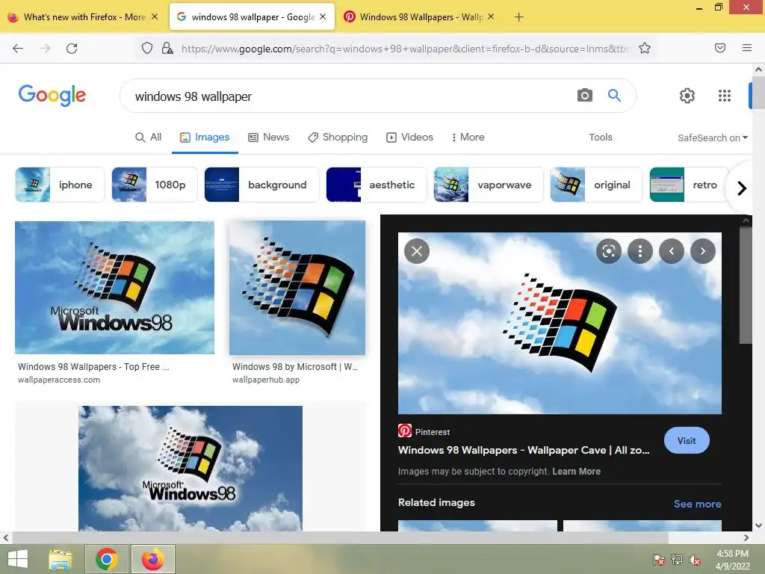Select the Videos search tab
The height and width of the screenshot is (574, 765).
[x=410, y=138]
